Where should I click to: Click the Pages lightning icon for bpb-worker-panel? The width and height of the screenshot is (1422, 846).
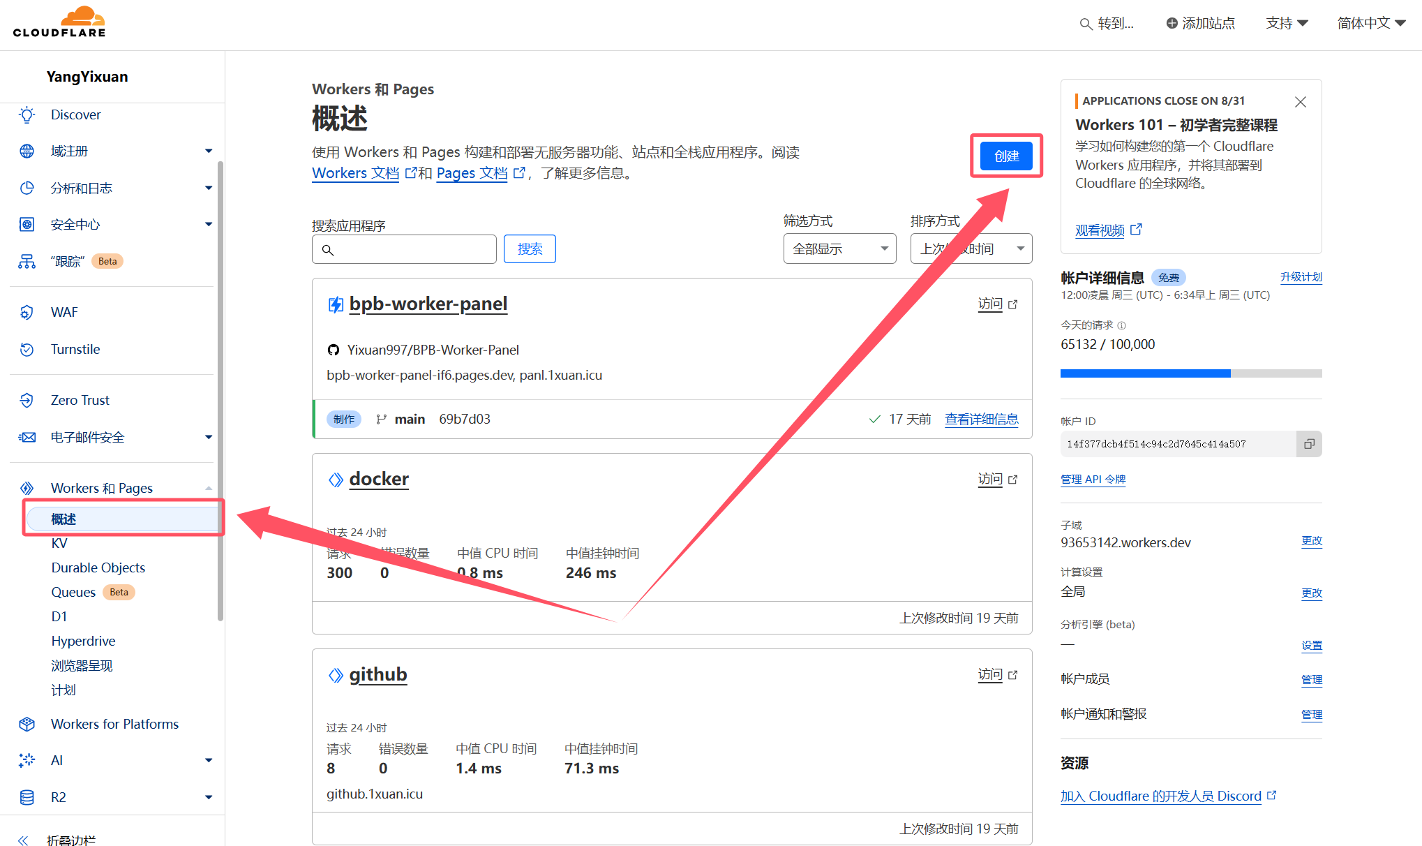click(336, 304)
